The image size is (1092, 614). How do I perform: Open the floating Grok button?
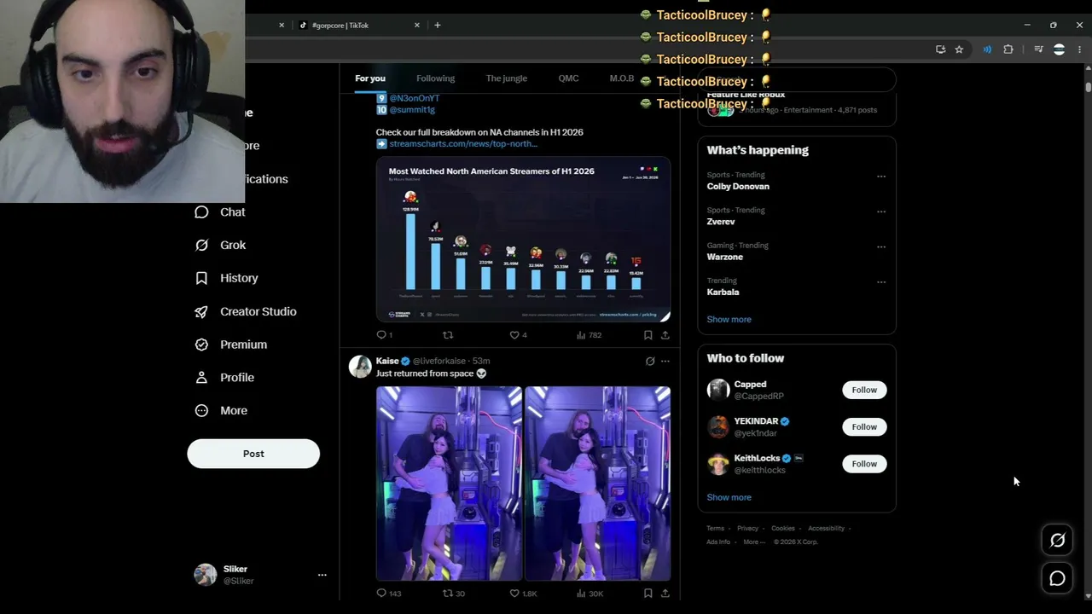pos(1057,540)
